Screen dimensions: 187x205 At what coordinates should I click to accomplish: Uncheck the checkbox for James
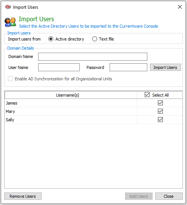click(160, 103)
